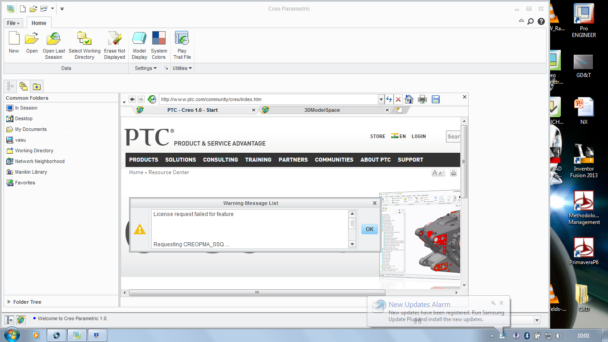Toggle browser display in the status bar

(21, 320)
